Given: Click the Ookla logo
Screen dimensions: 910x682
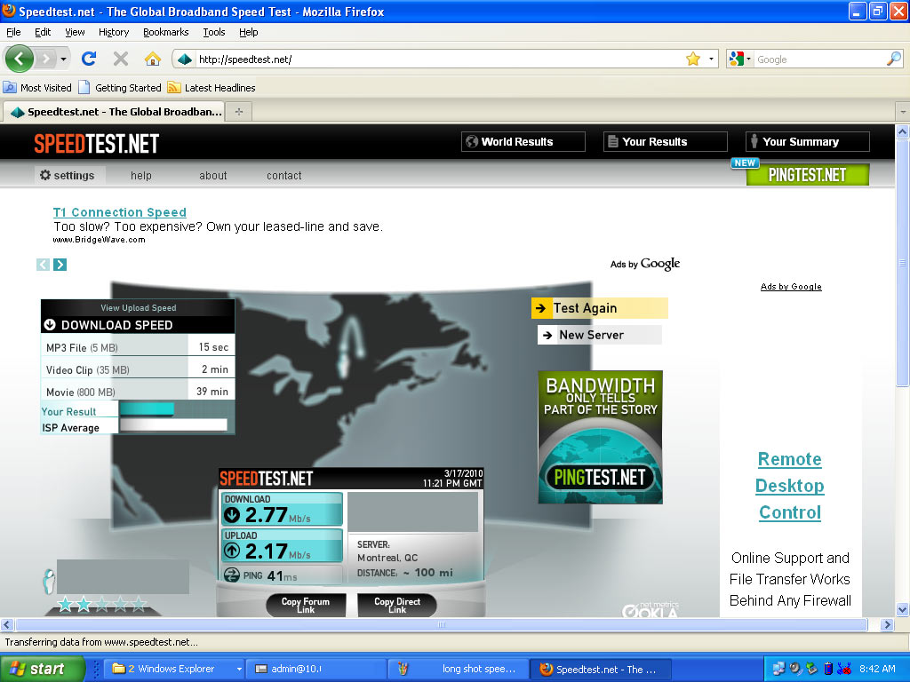Looking at the screenshot, I should click(x=650, y=609).
